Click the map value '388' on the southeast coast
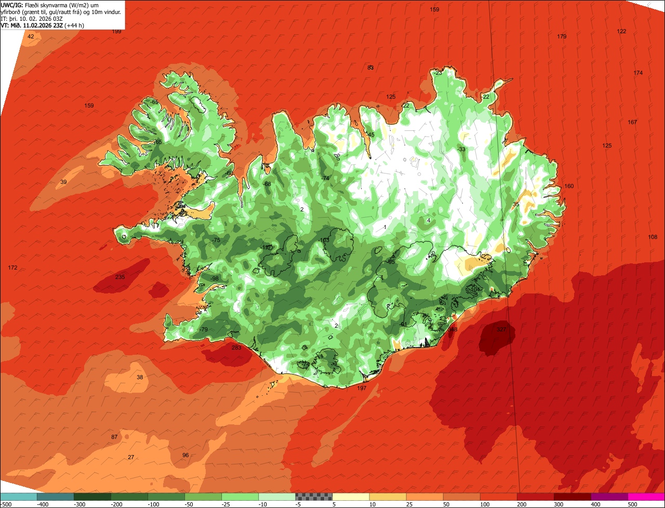665x508 pixels. [x=453, y=329]
